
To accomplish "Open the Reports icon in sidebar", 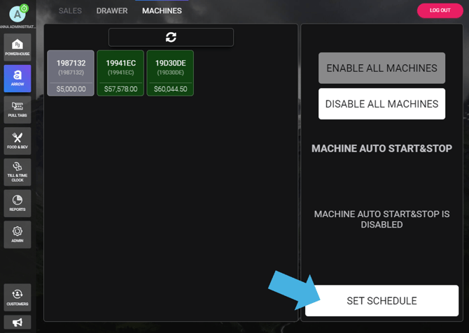I will tap(17, 202).
